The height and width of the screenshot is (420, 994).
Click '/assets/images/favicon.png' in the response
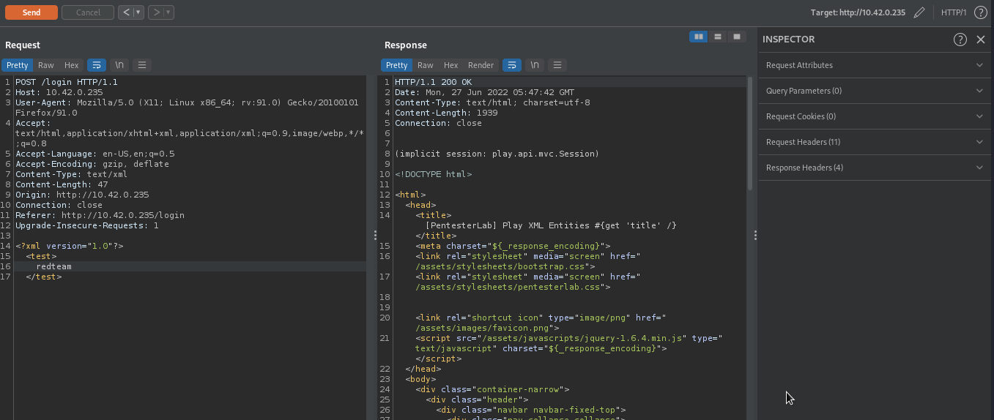pyautogui.click(x=482, y=328)
